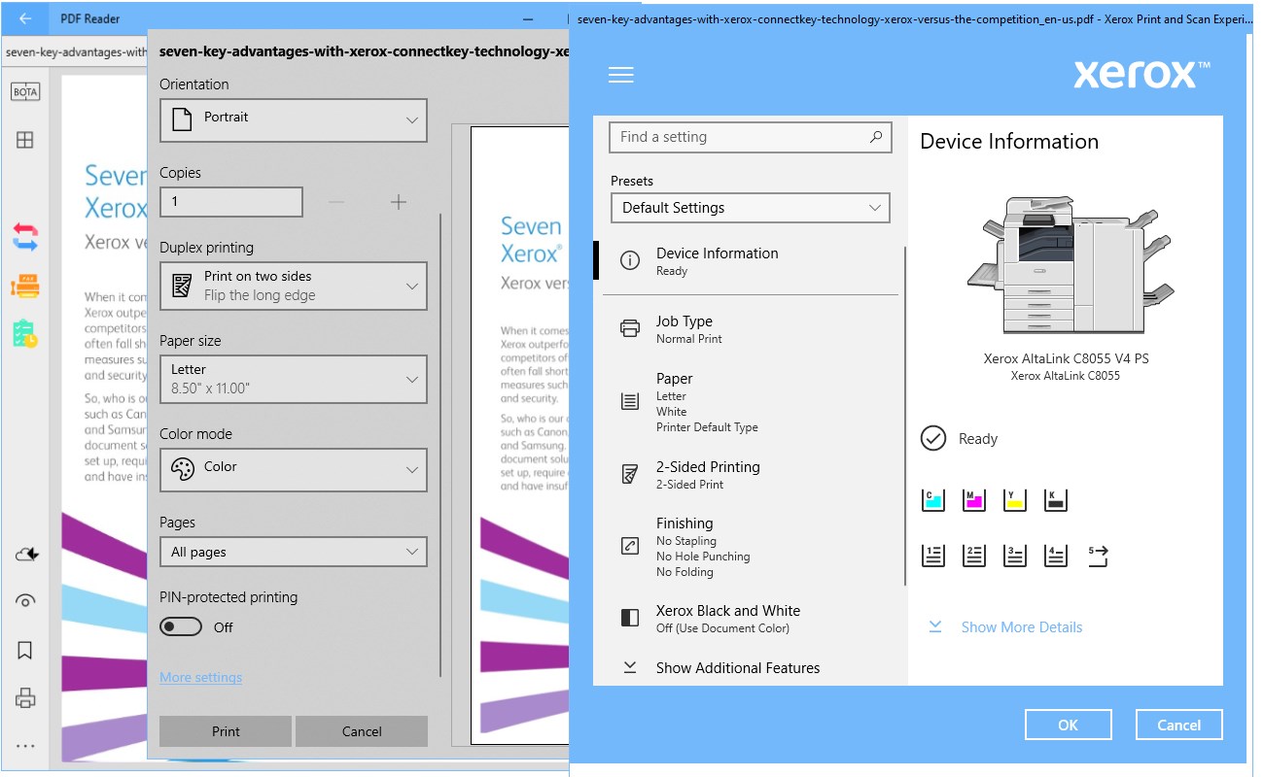Click the printer icon in left sidebar
Viewport: 1264px width, 777px height.
pos(25,697)
